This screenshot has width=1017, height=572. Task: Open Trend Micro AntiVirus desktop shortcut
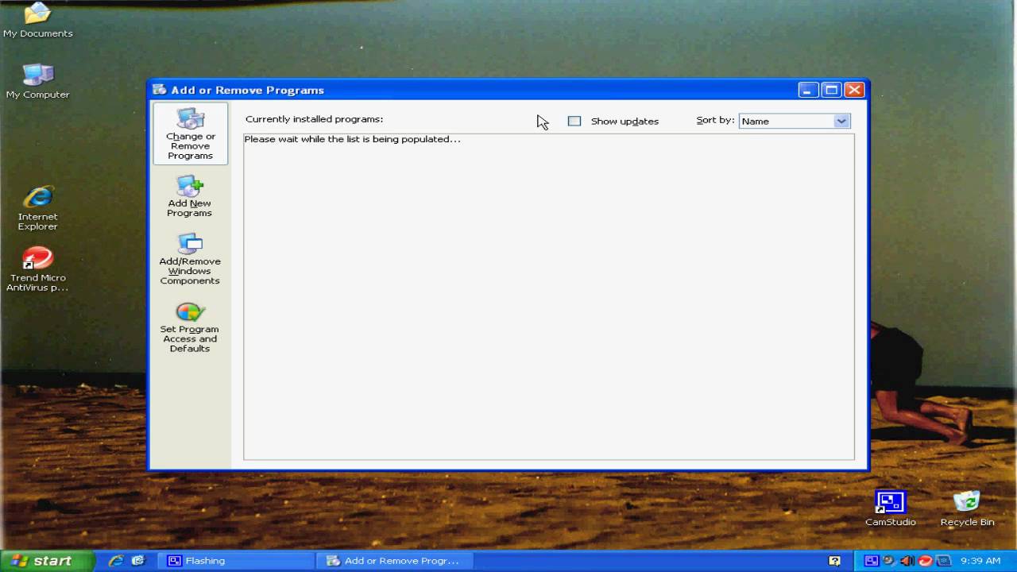click(37, 269)
